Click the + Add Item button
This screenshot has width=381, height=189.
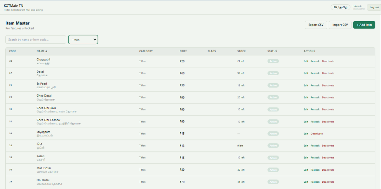(364, 25)
